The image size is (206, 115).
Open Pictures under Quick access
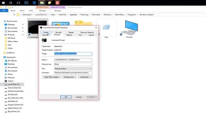11,35
